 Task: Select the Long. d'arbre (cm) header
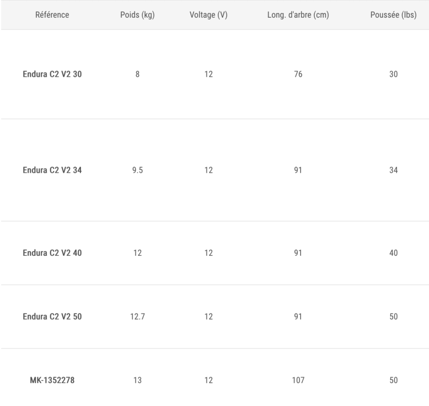[298, 15]
